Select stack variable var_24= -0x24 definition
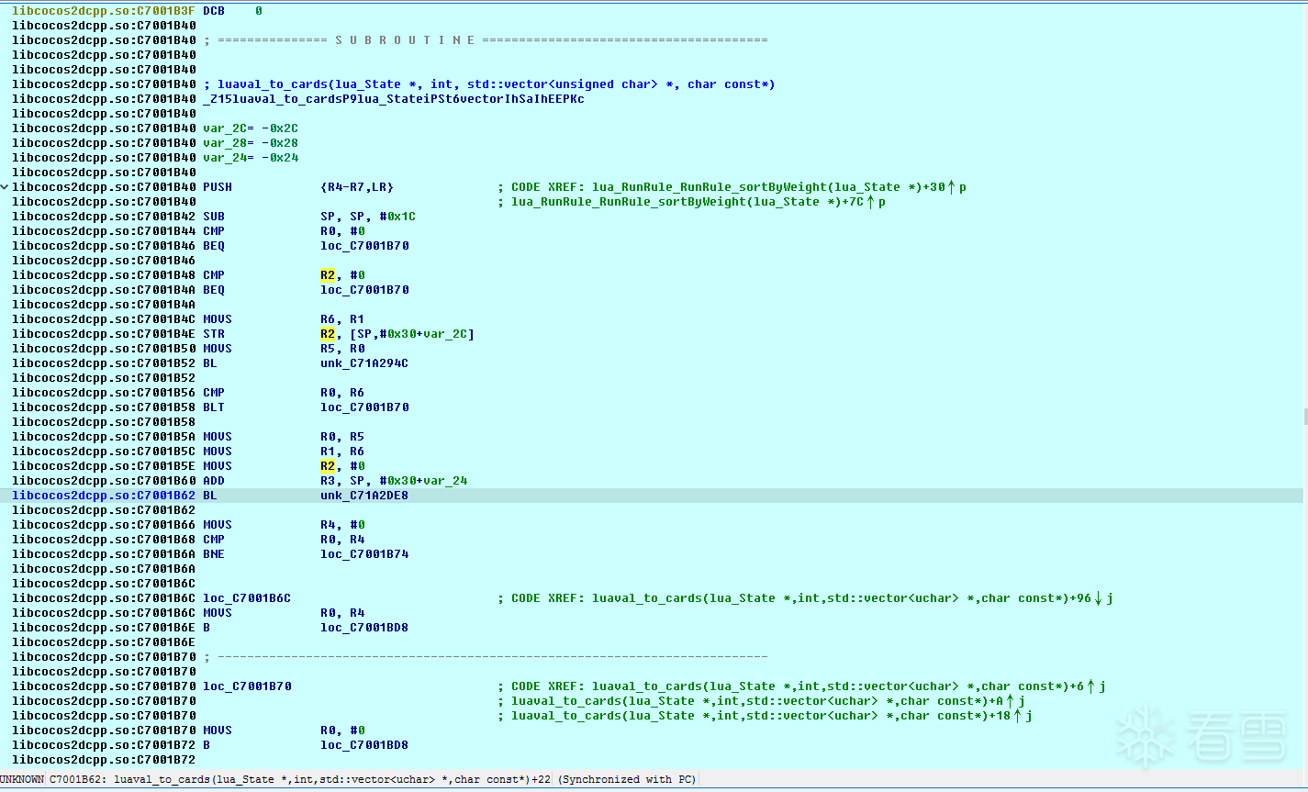 click(251, 158)
